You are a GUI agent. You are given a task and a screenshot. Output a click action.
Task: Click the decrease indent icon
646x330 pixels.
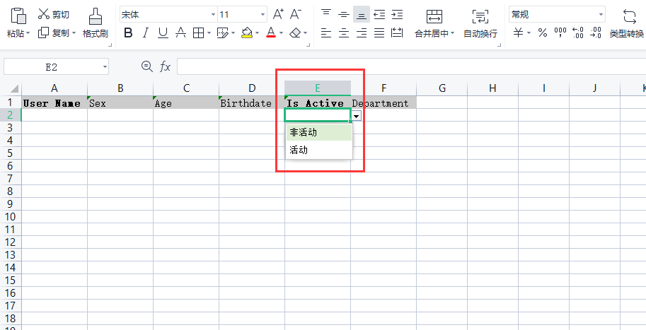[379, 14]
